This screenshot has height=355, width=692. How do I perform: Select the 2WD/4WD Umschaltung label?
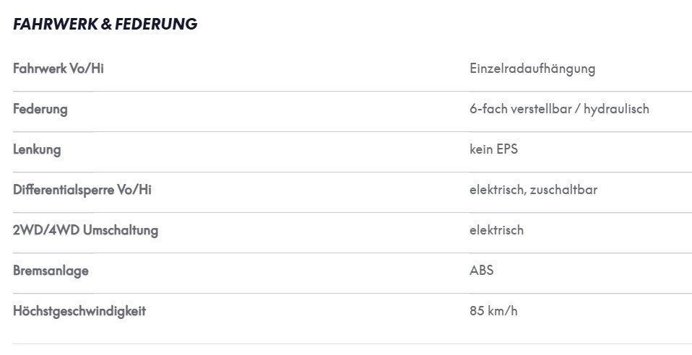(85, 231)
